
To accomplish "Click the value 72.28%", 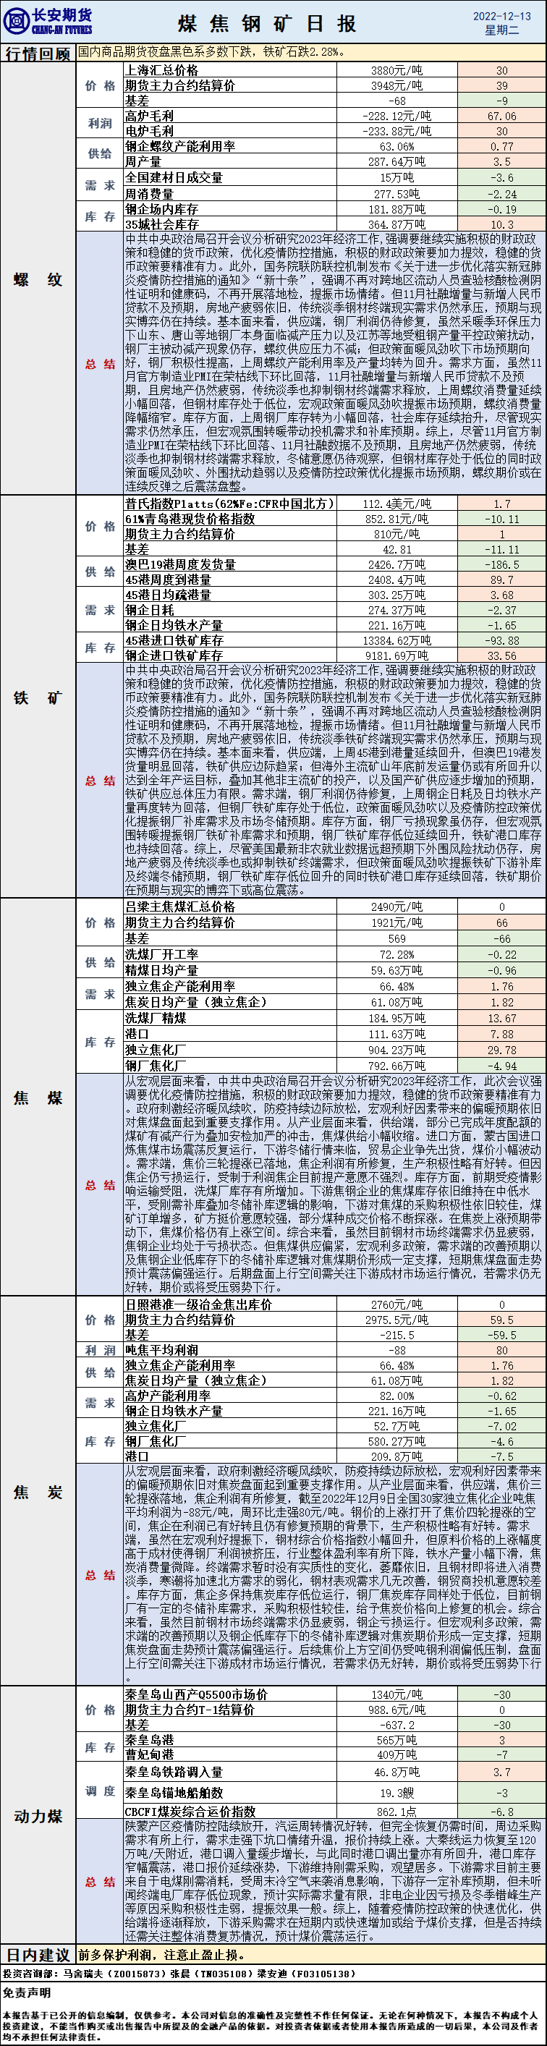I will point(397,955).
